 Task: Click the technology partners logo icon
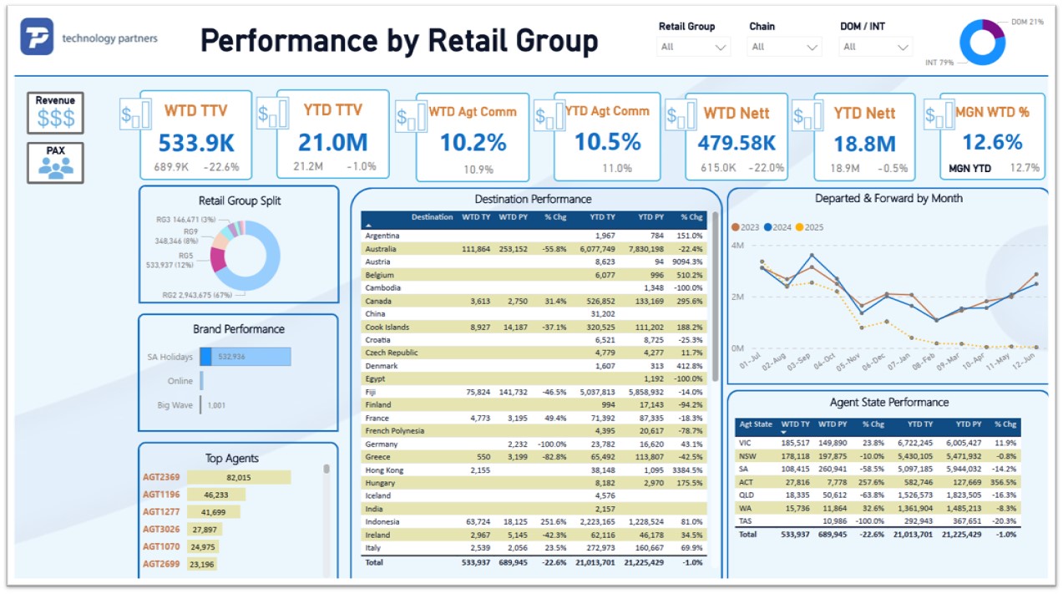[x=38, y=37]
